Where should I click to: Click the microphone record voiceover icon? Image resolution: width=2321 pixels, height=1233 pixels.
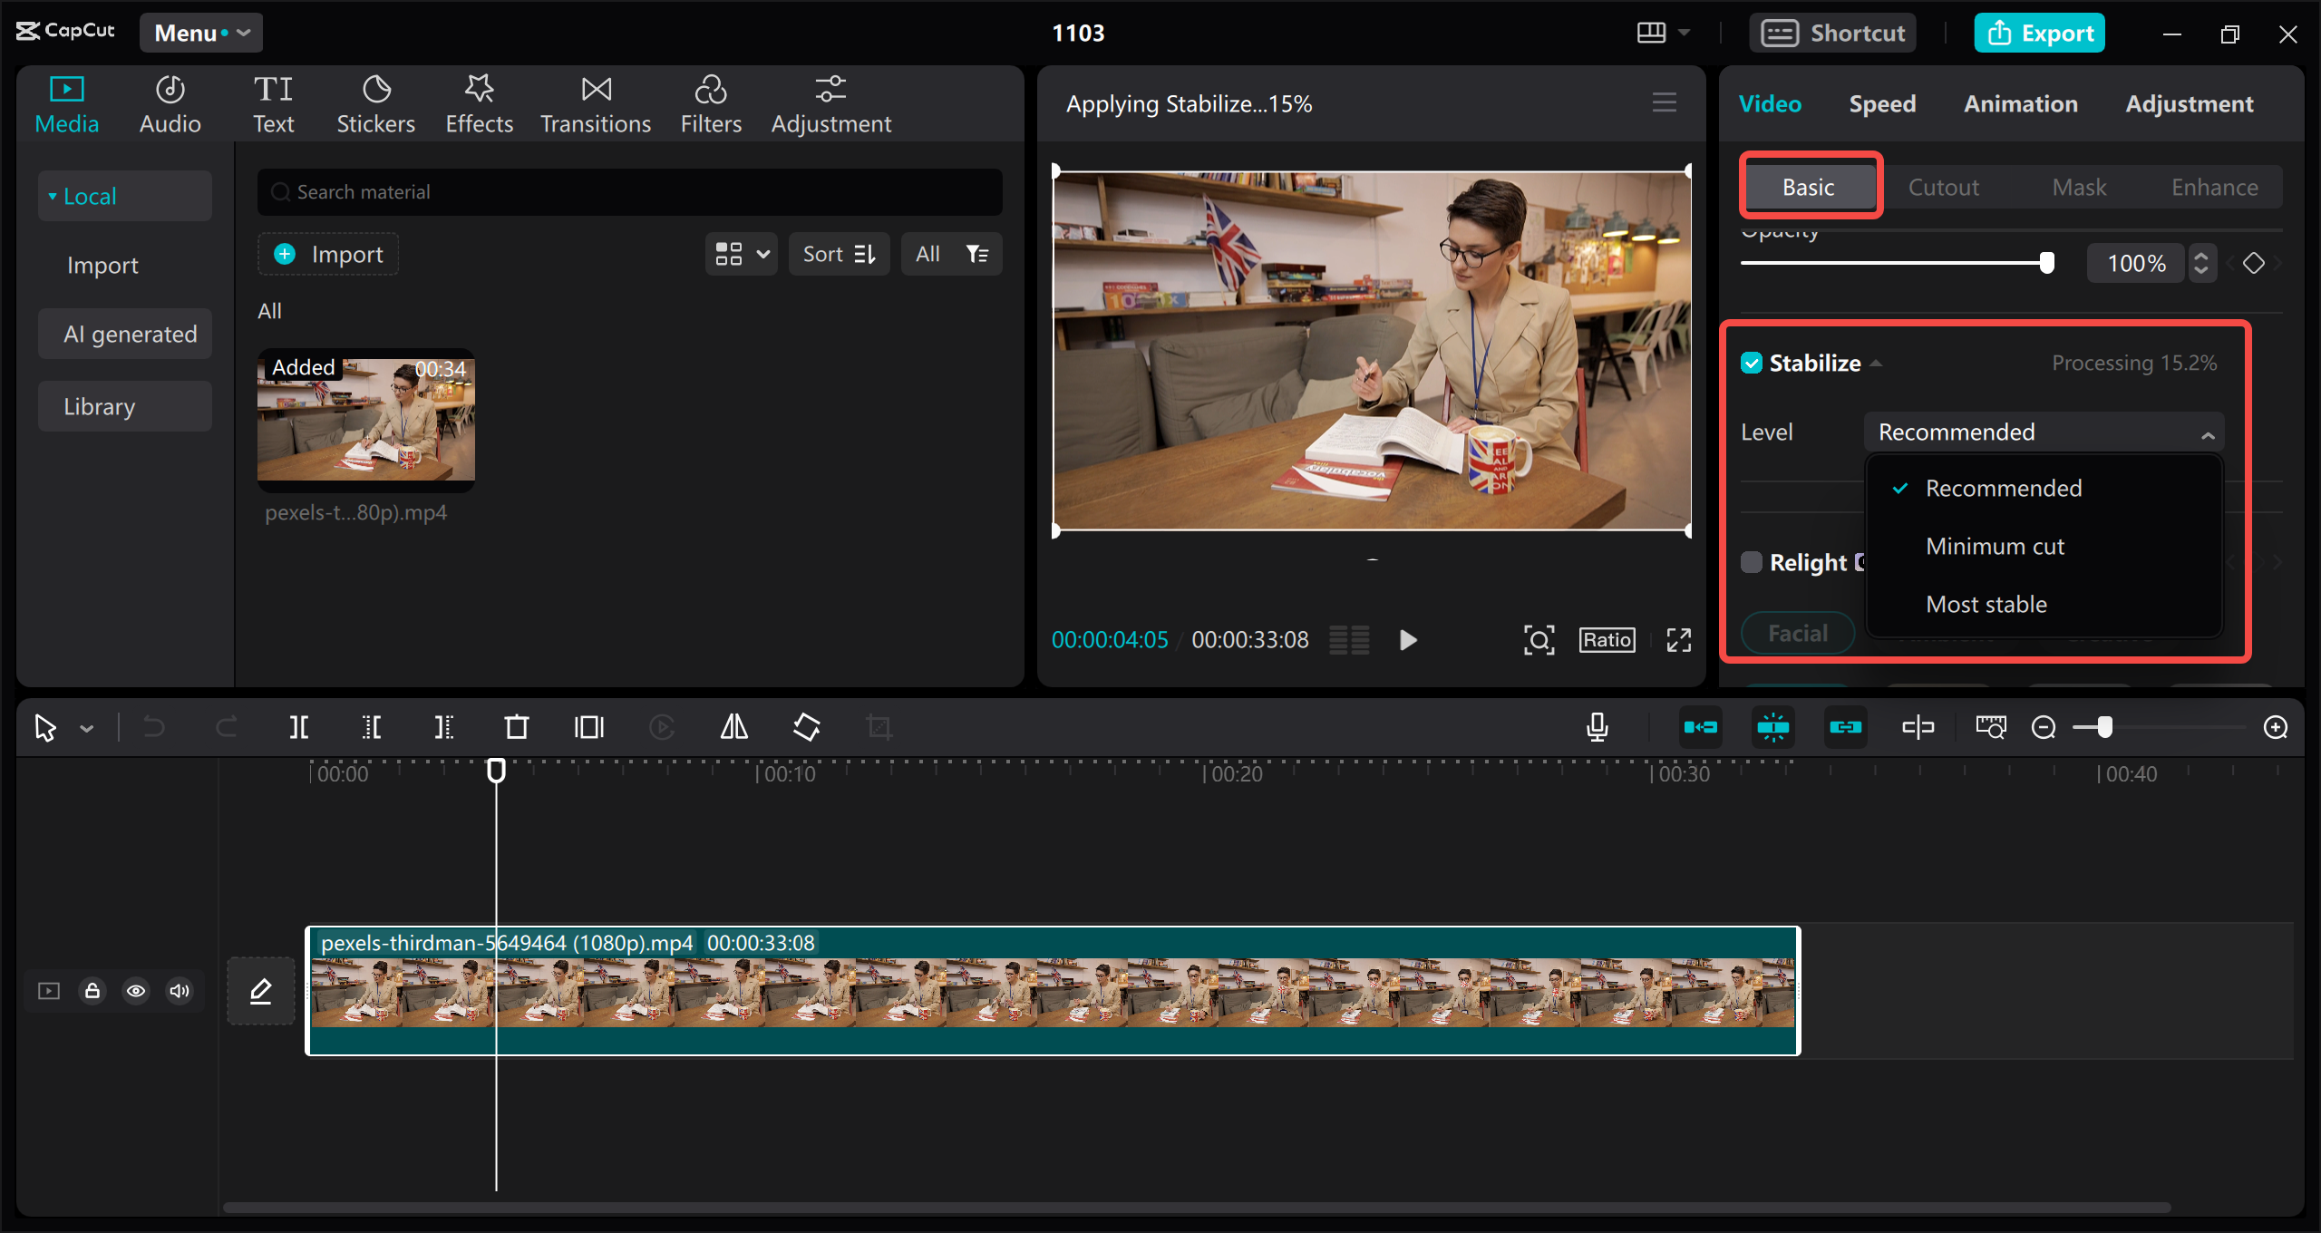pyautogui.click(x=1598, y=727)
